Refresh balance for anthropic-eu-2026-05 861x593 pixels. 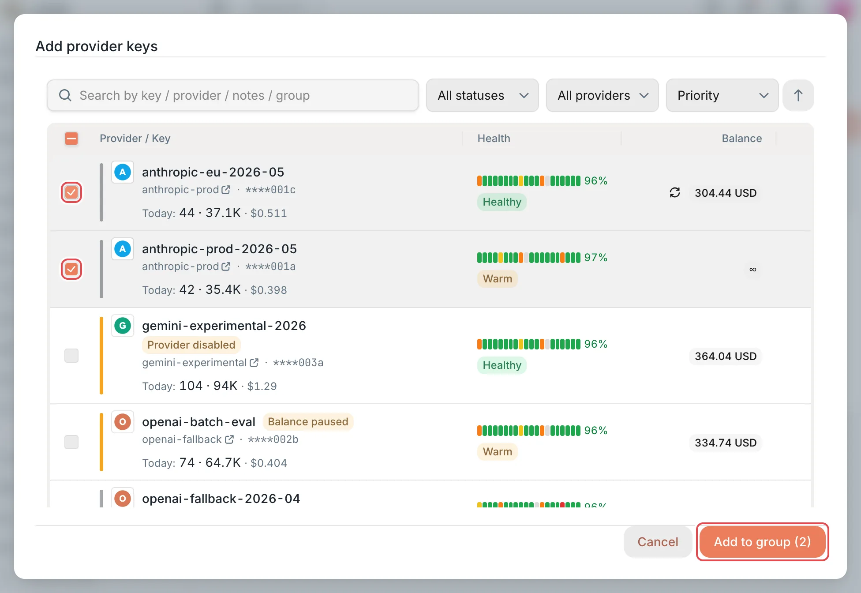coord(675,193)
